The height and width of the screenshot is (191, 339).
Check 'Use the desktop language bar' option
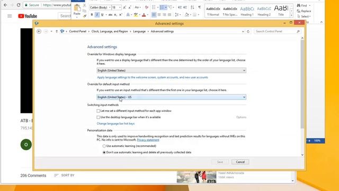click(98, 117)
